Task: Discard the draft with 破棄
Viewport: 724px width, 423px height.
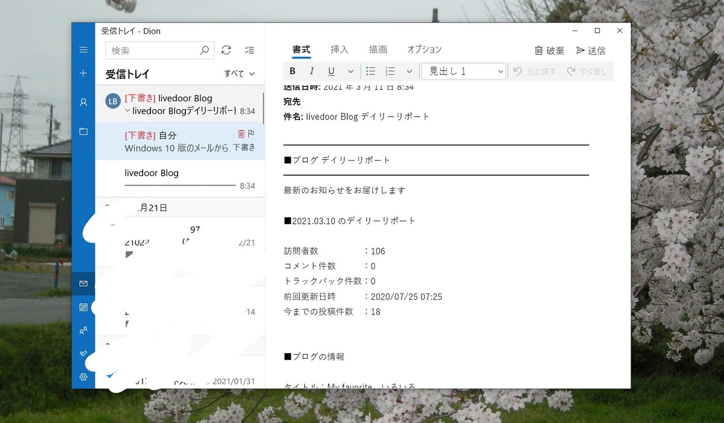Action: coord(549,50)
